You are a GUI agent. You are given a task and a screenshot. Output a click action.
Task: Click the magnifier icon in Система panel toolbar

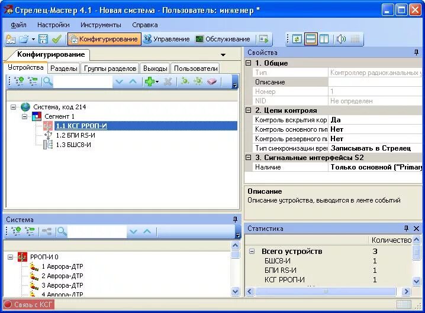62,232
